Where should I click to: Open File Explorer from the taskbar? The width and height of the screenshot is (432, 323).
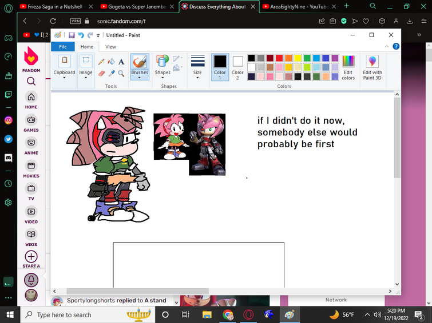pyautogui.click(x=207, y=315)
